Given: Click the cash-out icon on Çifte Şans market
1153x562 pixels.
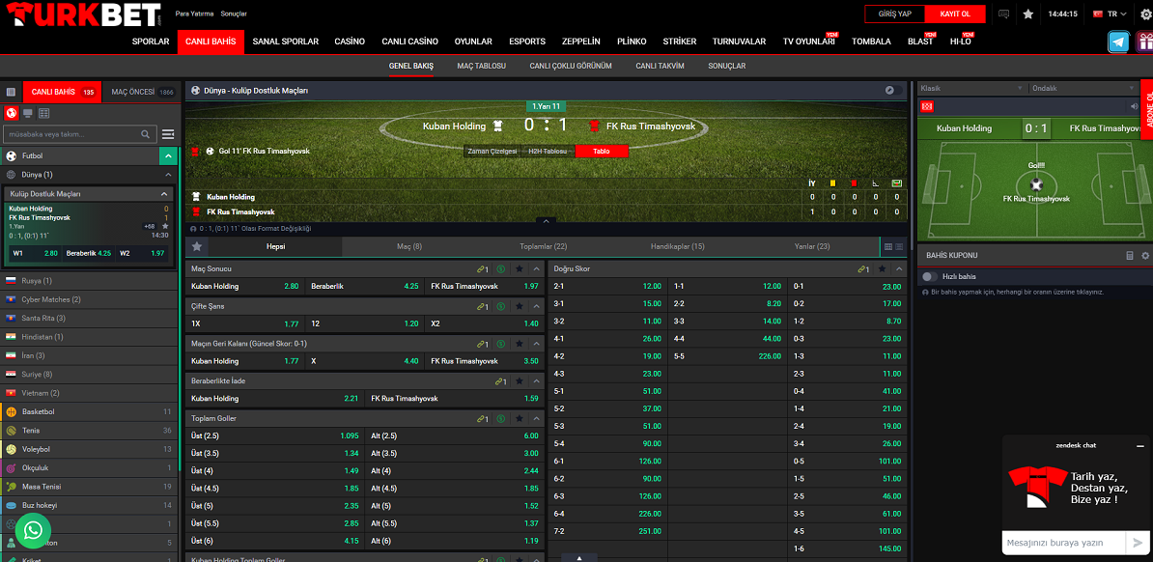Looking at the screenshot, I should [501, 307].
